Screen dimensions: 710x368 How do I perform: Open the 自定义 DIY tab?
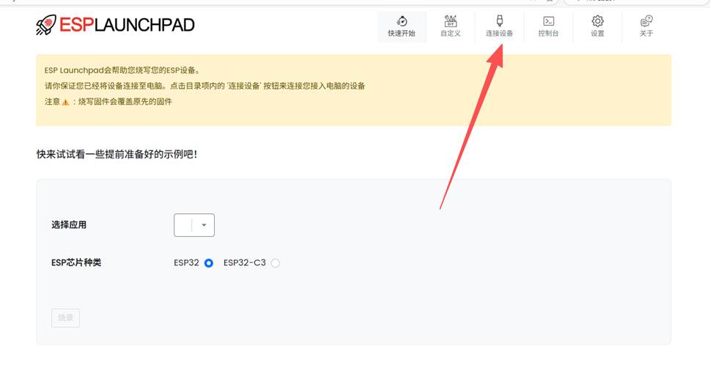451,26
